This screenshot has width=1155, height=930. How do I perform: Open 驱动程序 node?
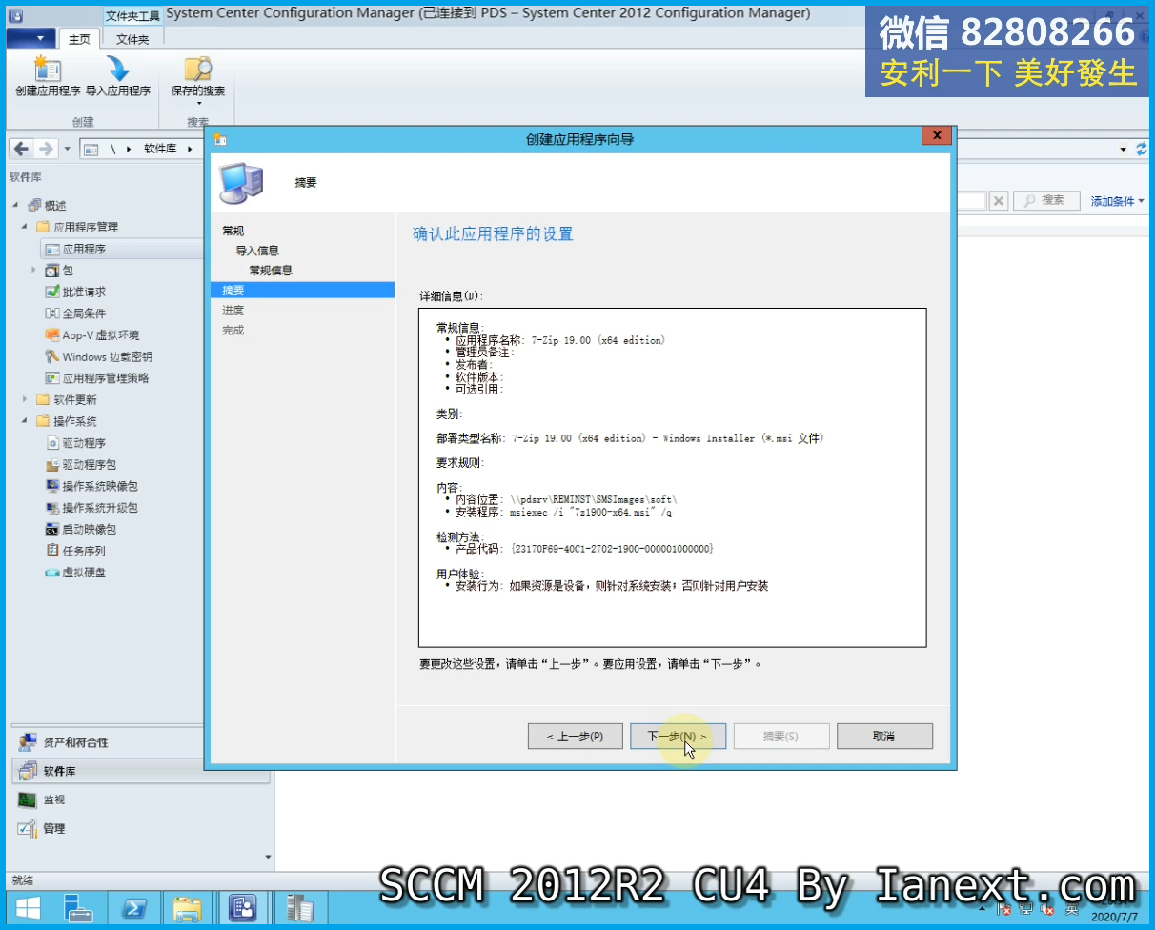pos(84,443)
